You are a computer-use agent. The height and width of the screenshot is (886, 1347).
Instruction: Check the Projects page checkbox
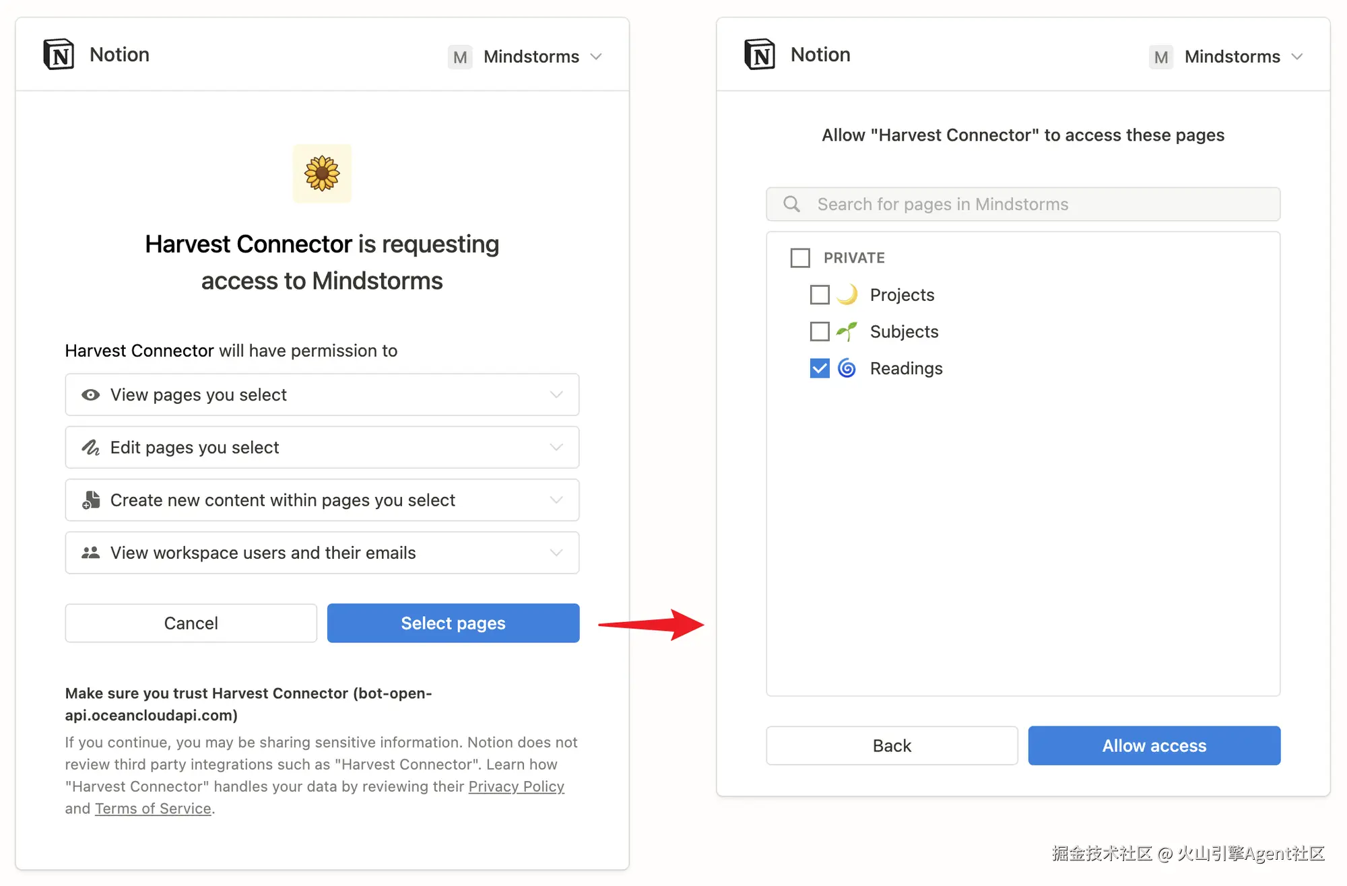coord(820,295)
